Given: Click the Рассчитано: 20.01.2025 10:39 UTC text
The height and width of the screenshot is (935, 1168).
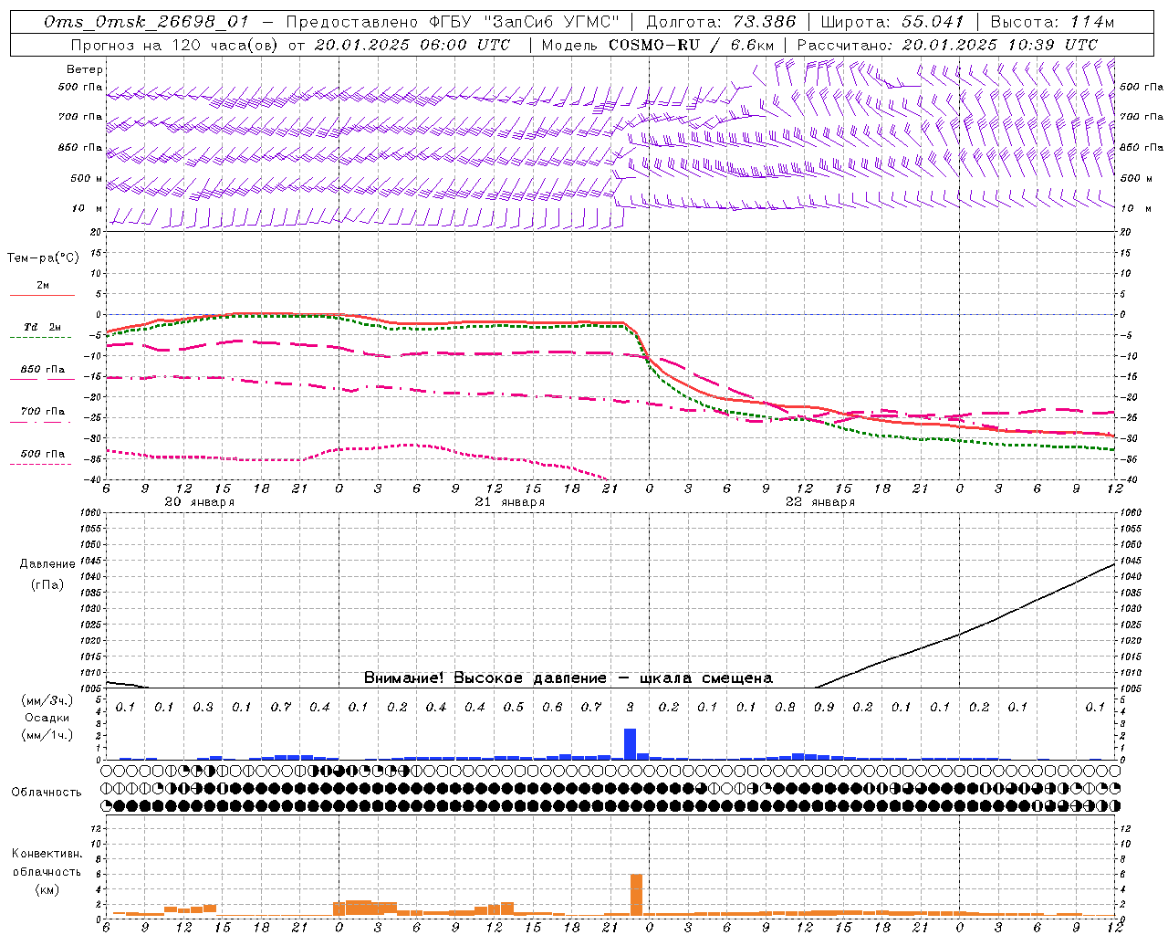Looking at the screenshot, I should click(x=947, y=45).
